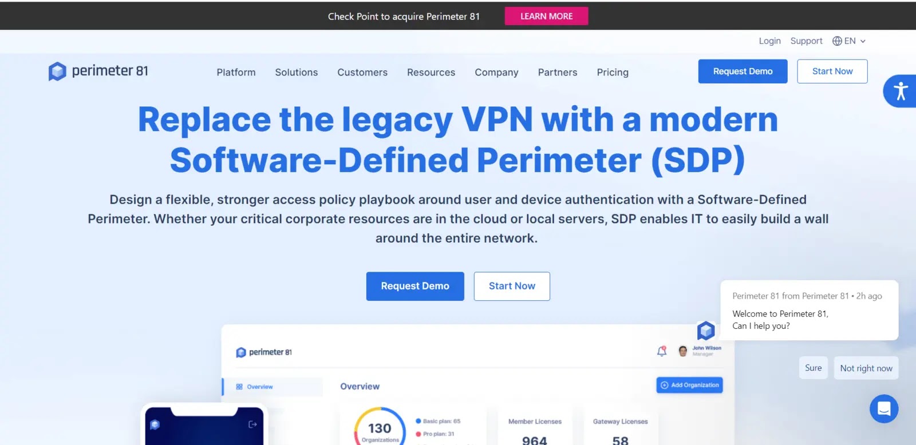Screen dimensions: 916x445
Task: Click the Overview grid icon in sidebar
Action: [239, 387]
